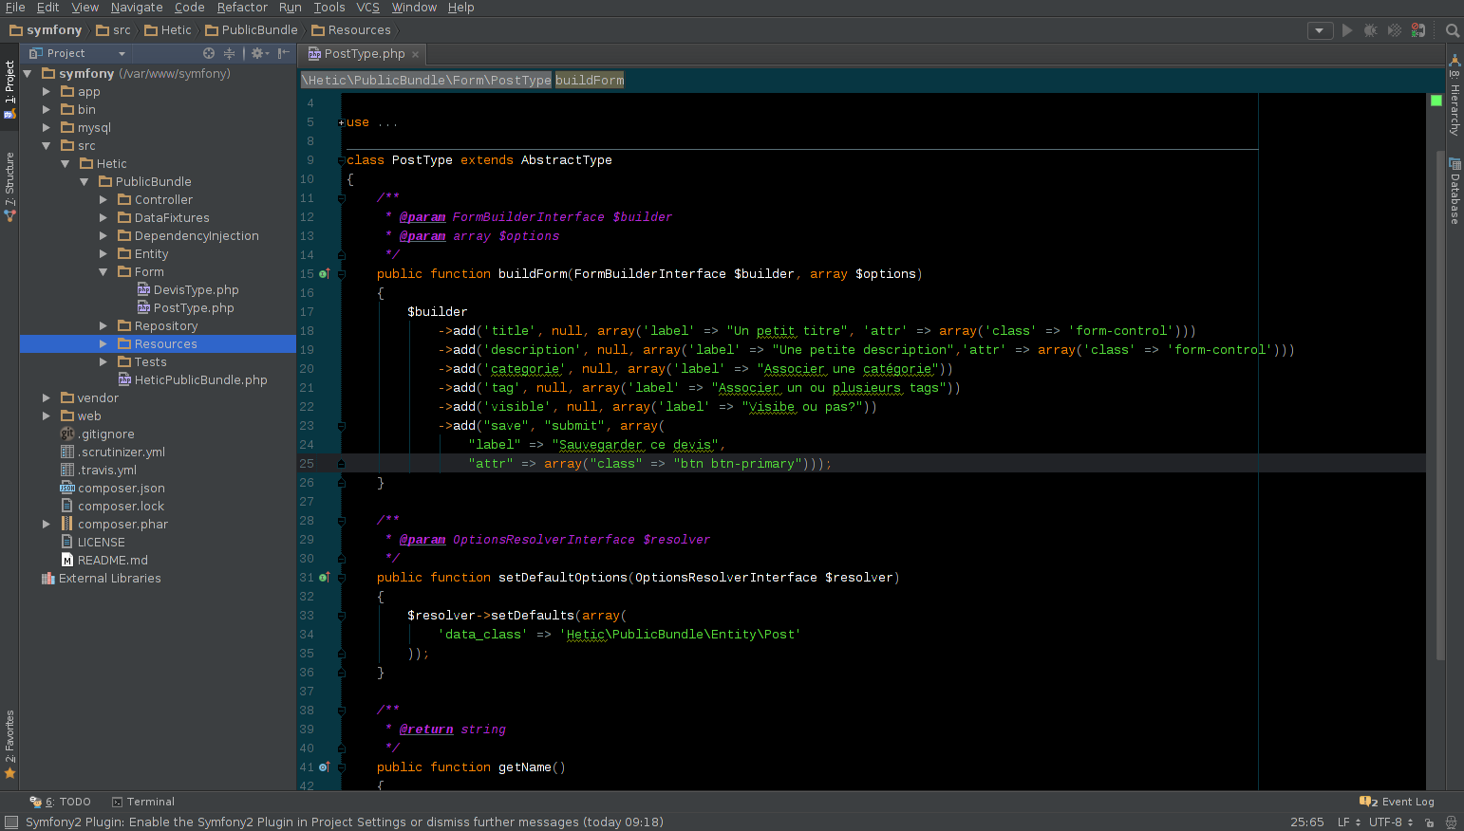Open the Event Log
Image resolution: width=1464 pixels, height=831 pixels.
pyautogui.click(x=1397, y=802)
